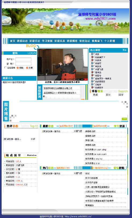Open 雏鹰奋飞 in the navigation bar

click(x=97, y=41)
